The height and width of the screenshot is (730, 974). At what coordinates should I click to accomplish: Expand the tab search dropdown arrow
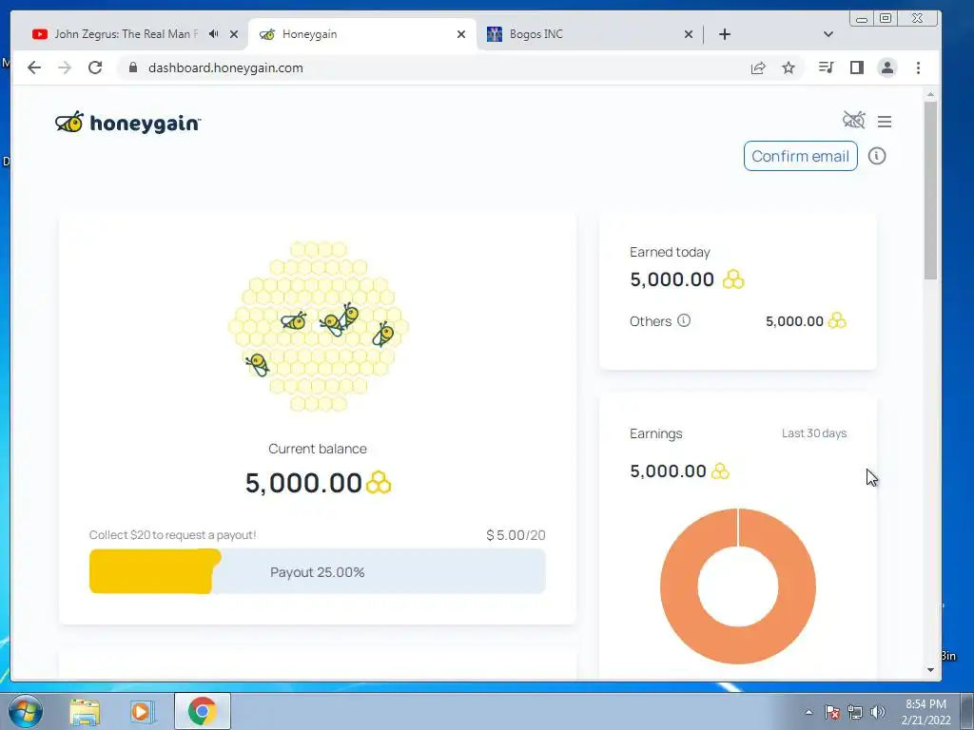click(x=828, y=34)
